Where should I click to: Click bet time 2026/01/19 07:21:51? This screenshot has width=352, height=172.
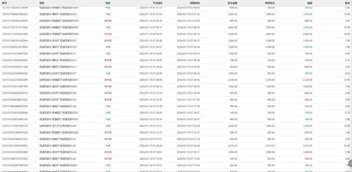coord(151,126)
